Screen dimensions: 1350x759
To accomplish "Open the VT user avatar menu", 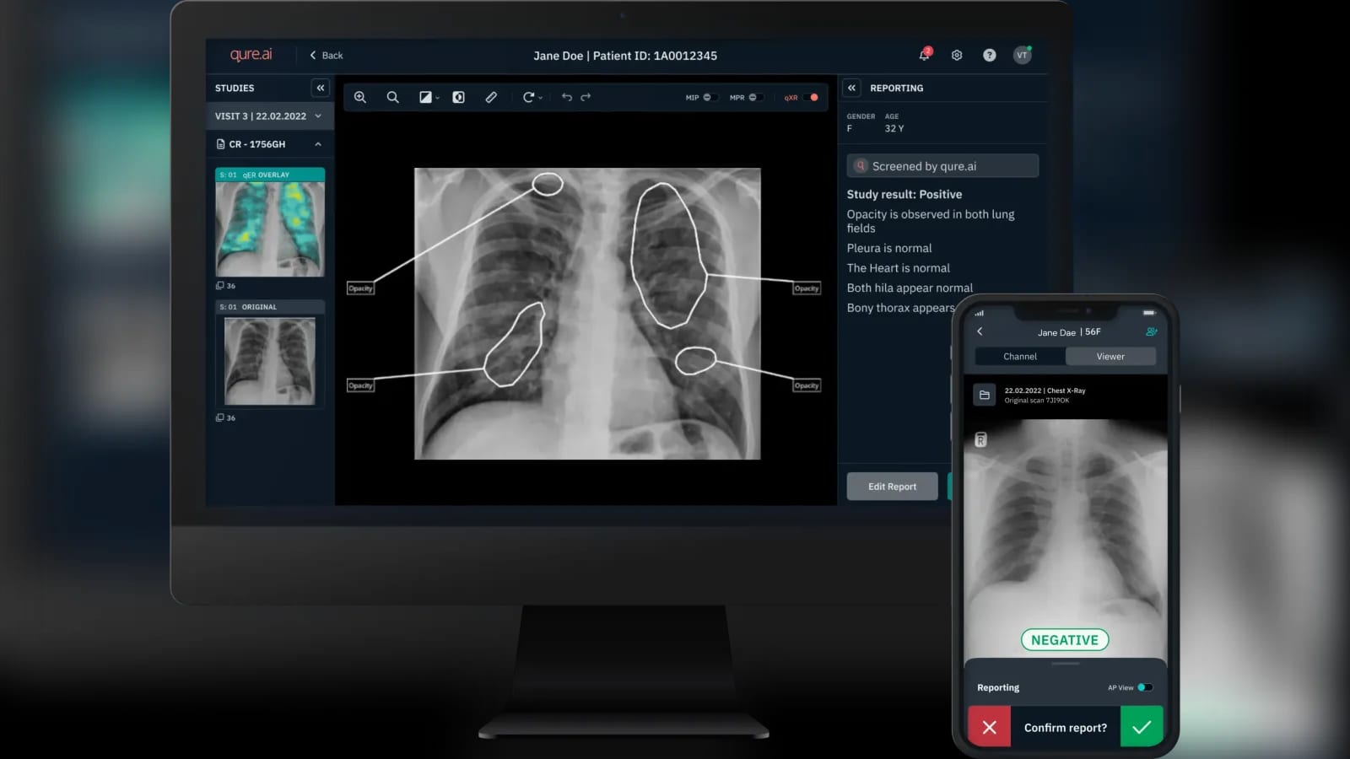I will pos(1023,55).
